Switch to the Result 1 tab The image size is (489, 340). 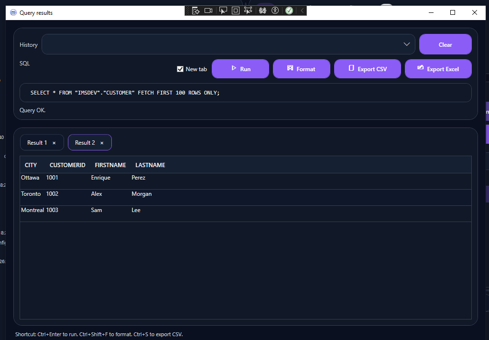click(42, 142)
